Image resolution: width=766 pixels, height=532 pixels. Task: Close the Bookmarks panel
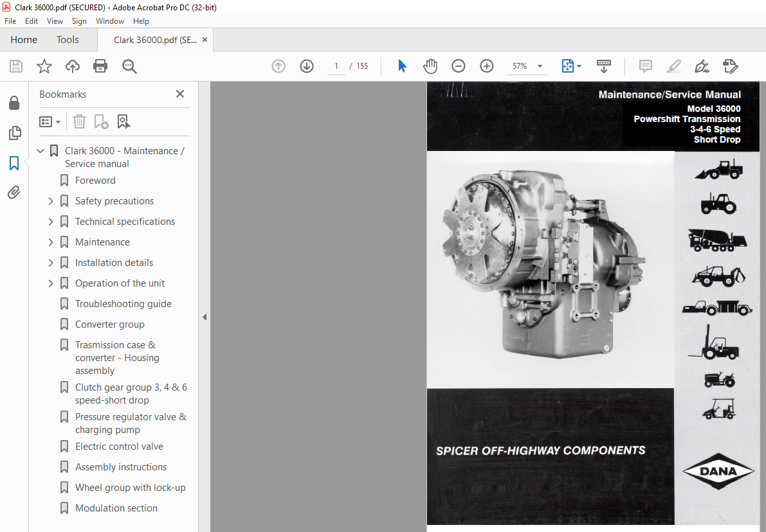[x=180, y=94]
